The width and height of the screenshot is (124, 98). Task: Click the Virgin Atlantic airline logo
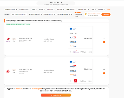[8, 40]
